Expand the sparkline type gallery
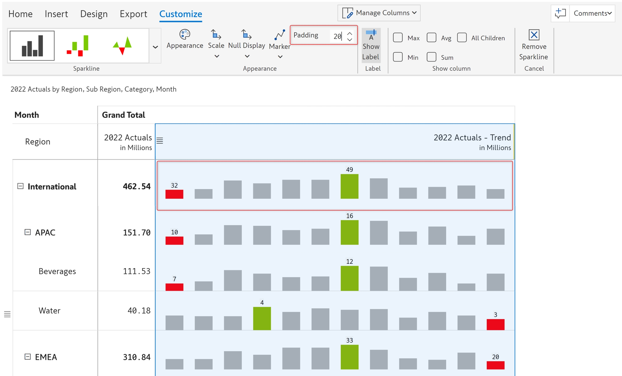The height and width of the screenshot is (376, 622). pos(155,47)
